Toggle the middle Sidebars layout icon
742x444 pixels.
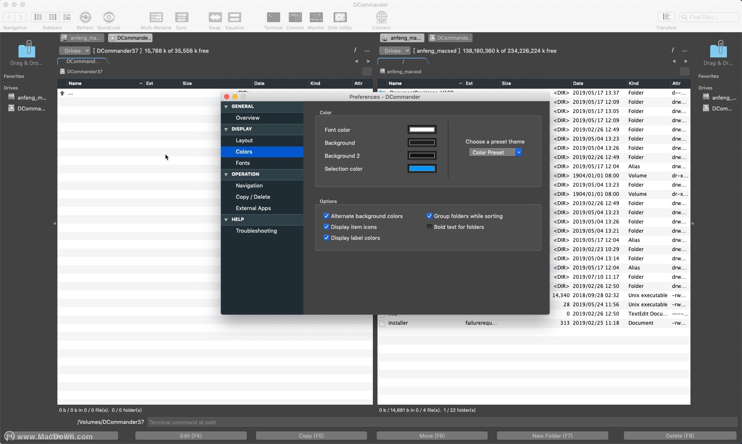coord(52,17)
